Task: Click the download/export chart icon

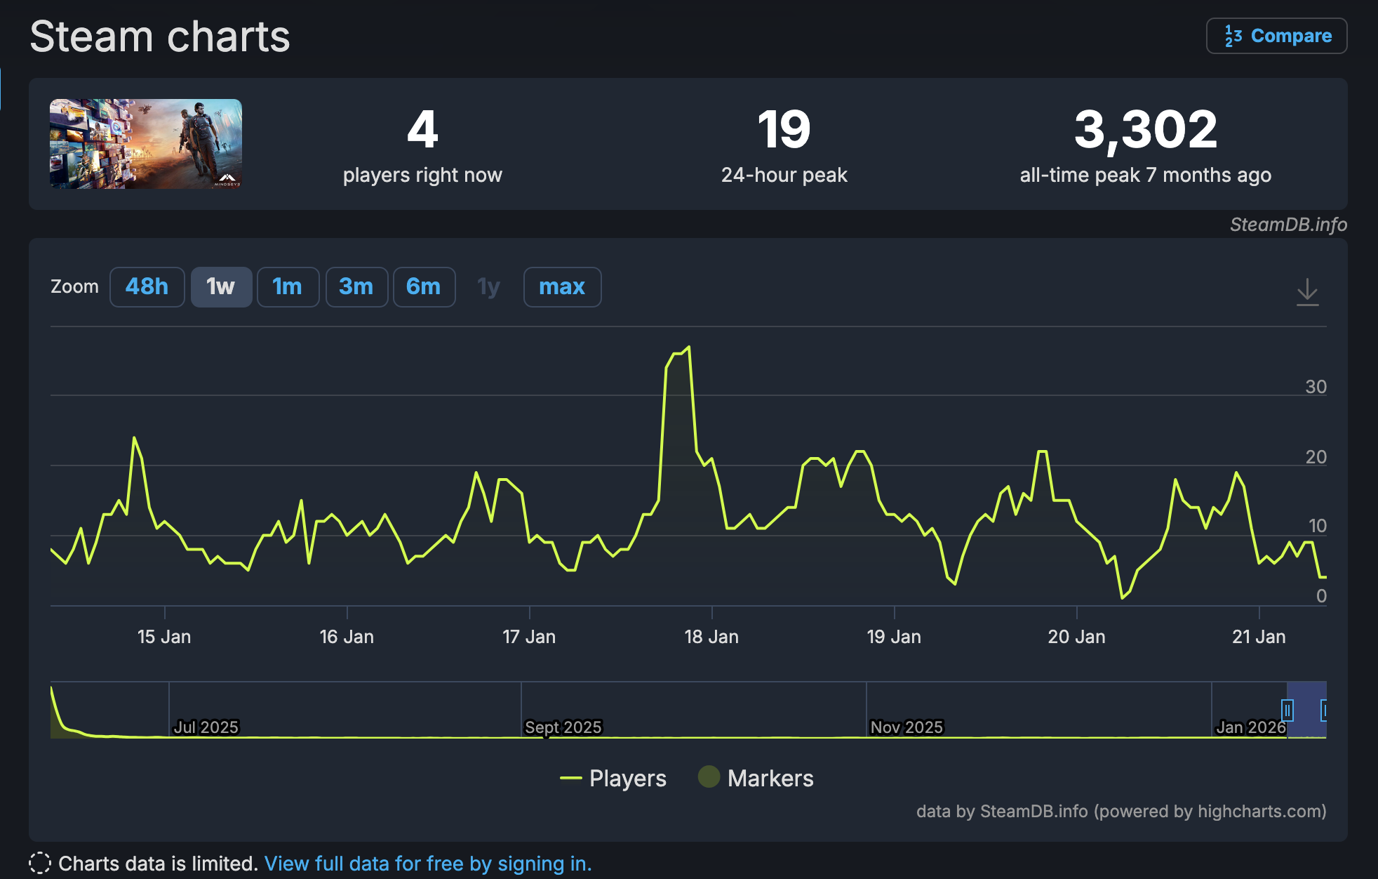Action: click(x=1307, y=293)
